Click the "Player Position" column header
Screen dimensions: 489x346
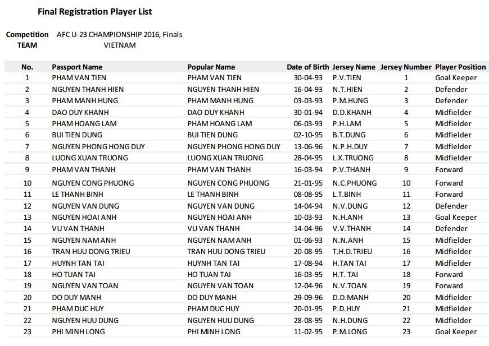(460, 67)
